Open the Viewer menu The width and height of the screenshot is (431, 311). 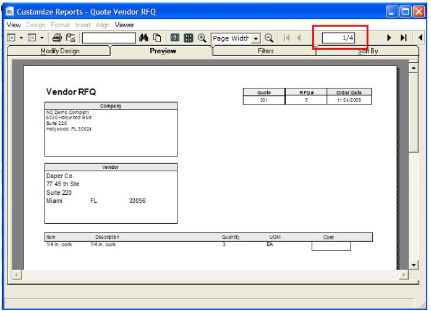pos(124,25)
